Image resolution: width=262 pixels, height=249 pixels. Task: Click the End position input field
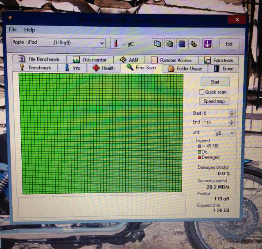(x=215, y=122)
